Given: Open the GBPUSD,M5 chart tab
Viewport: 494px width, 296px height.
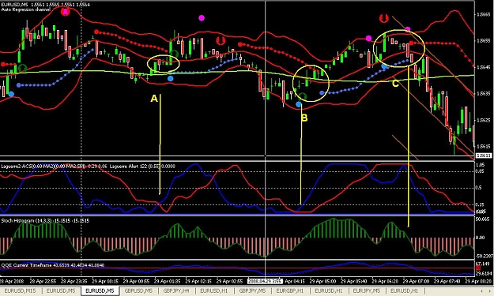Looking at the screenshot, I should 138,291.
